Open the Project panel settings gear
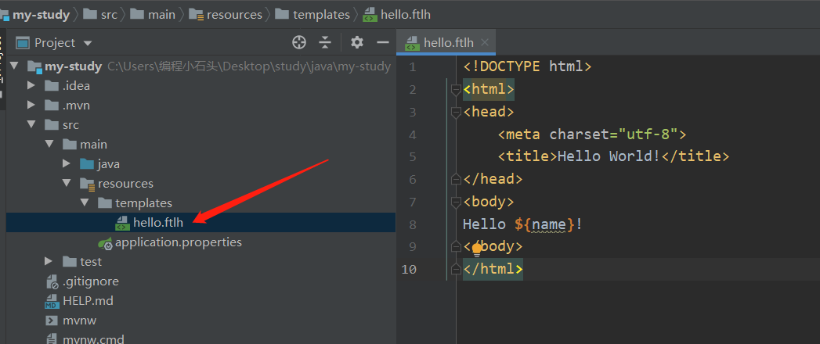820x344 pixels. (357, 43)
